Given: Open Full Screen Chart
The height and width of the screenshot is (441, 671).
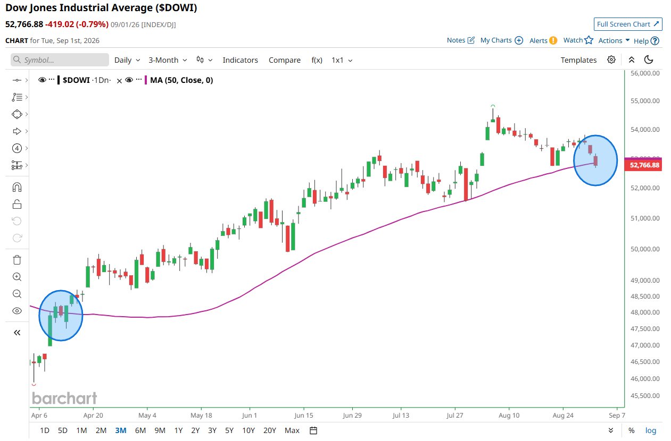Looking at the screenshot, I should pos(628,24).
